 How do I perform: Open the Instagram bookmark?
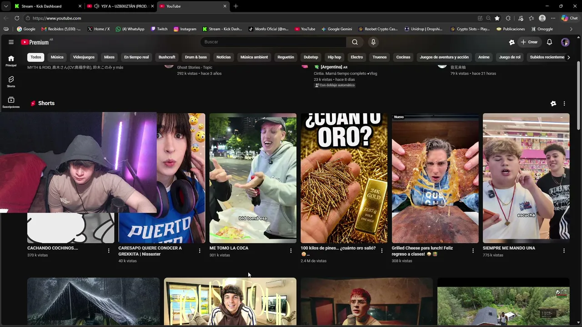(185, 29)
